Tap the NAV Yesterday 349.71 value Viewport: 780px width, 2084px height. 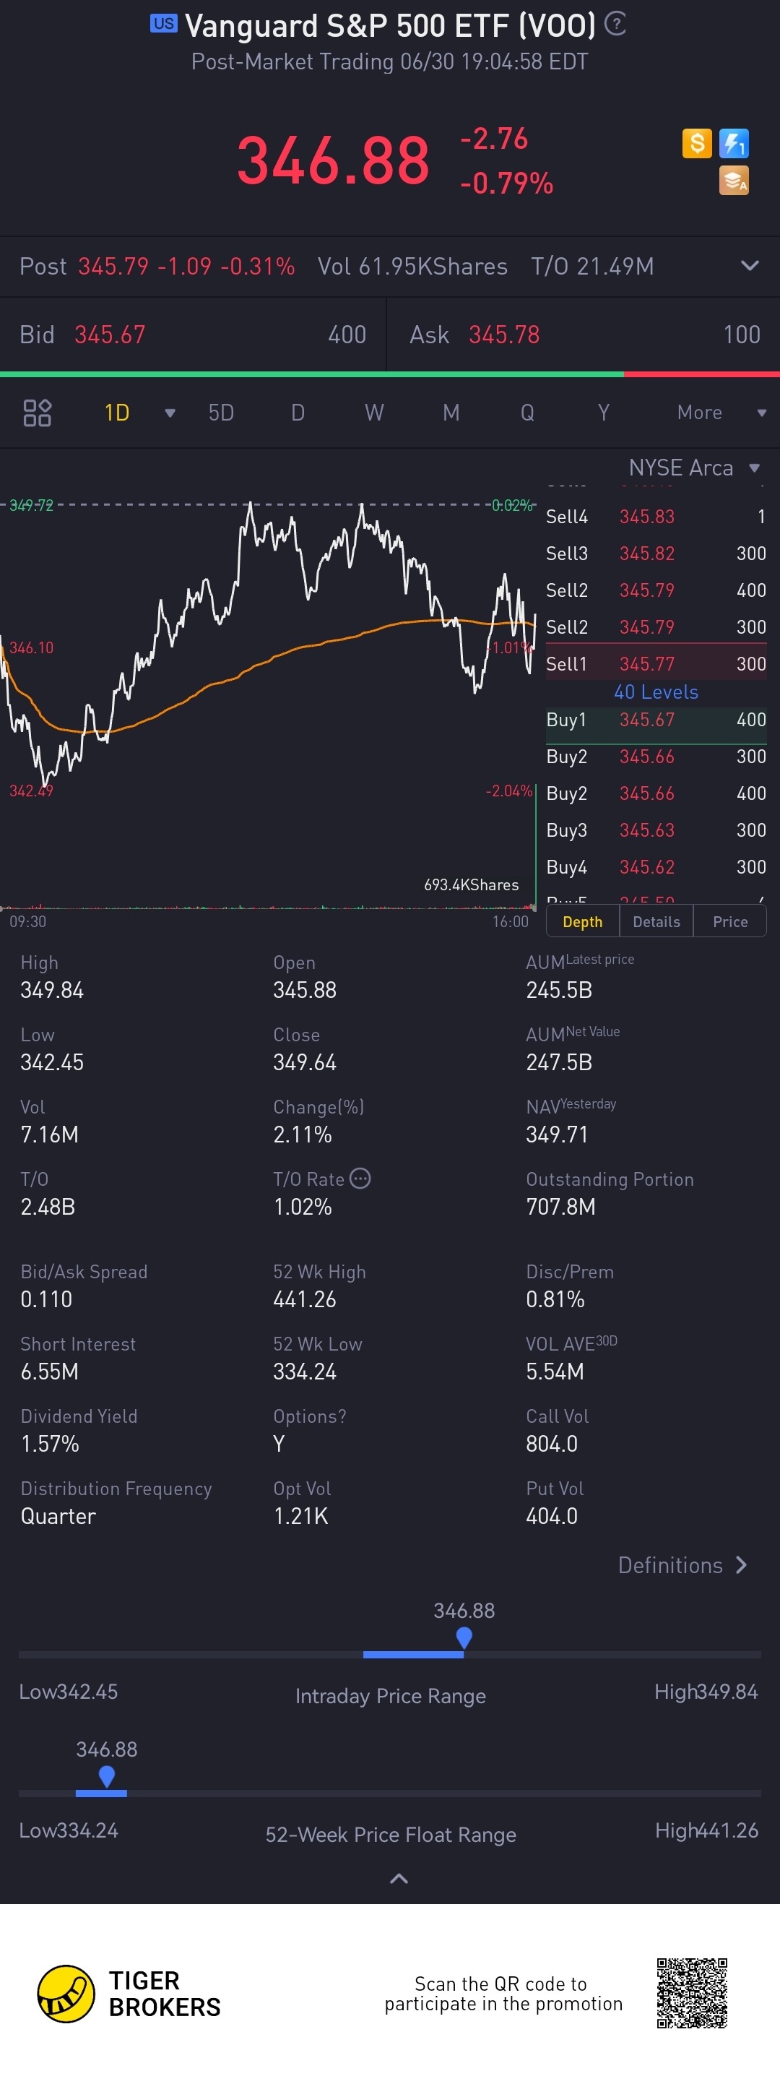557,1134
